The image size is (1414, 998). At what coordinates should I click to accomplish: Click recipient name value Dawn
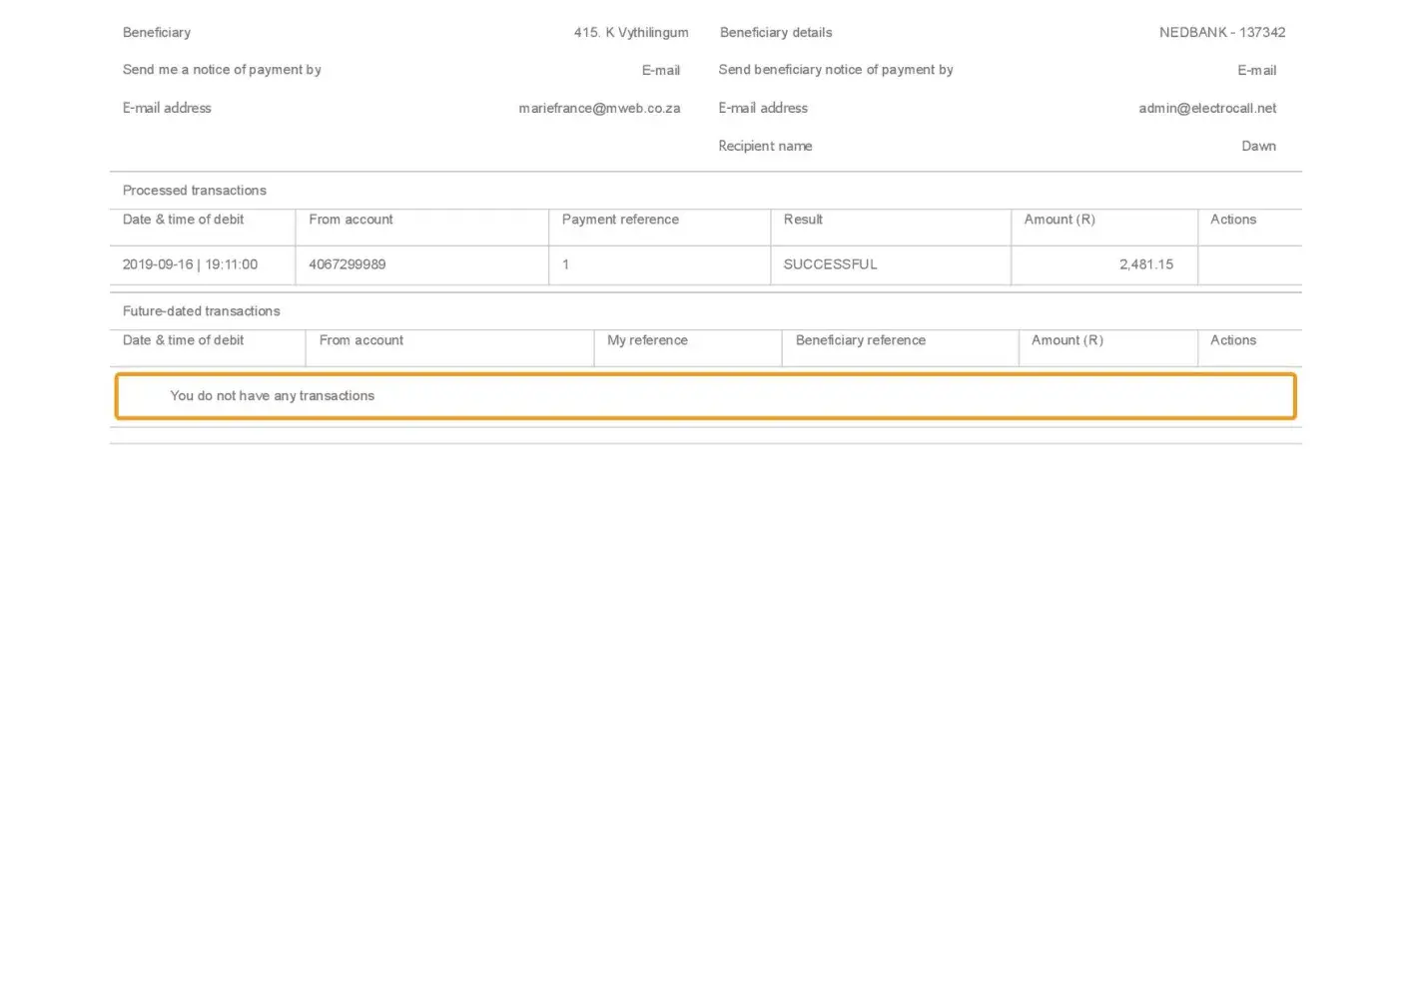click(1258, 146)
